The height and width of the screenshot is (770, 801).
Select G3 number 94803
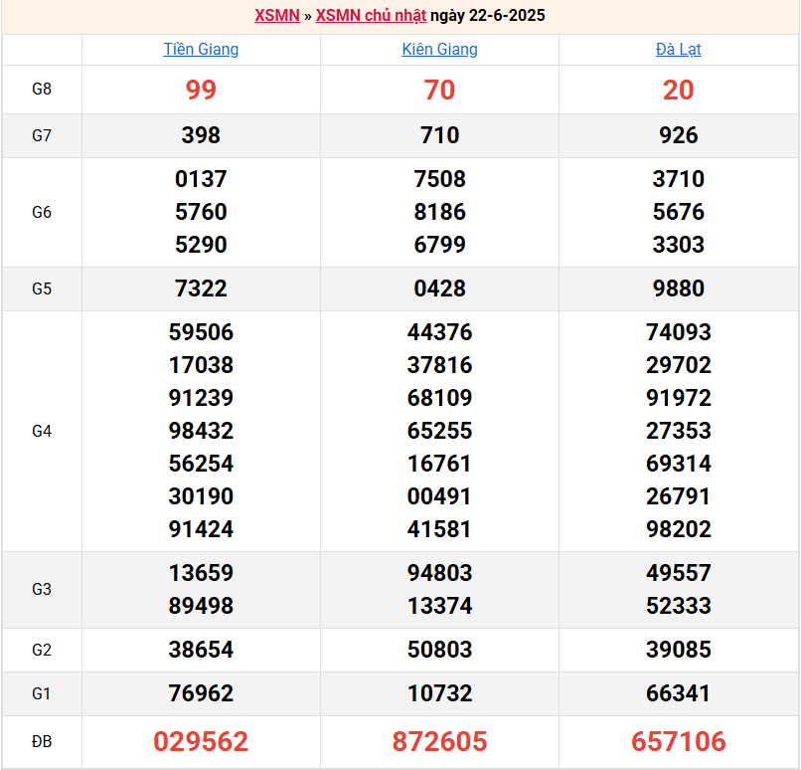(439, 573)
